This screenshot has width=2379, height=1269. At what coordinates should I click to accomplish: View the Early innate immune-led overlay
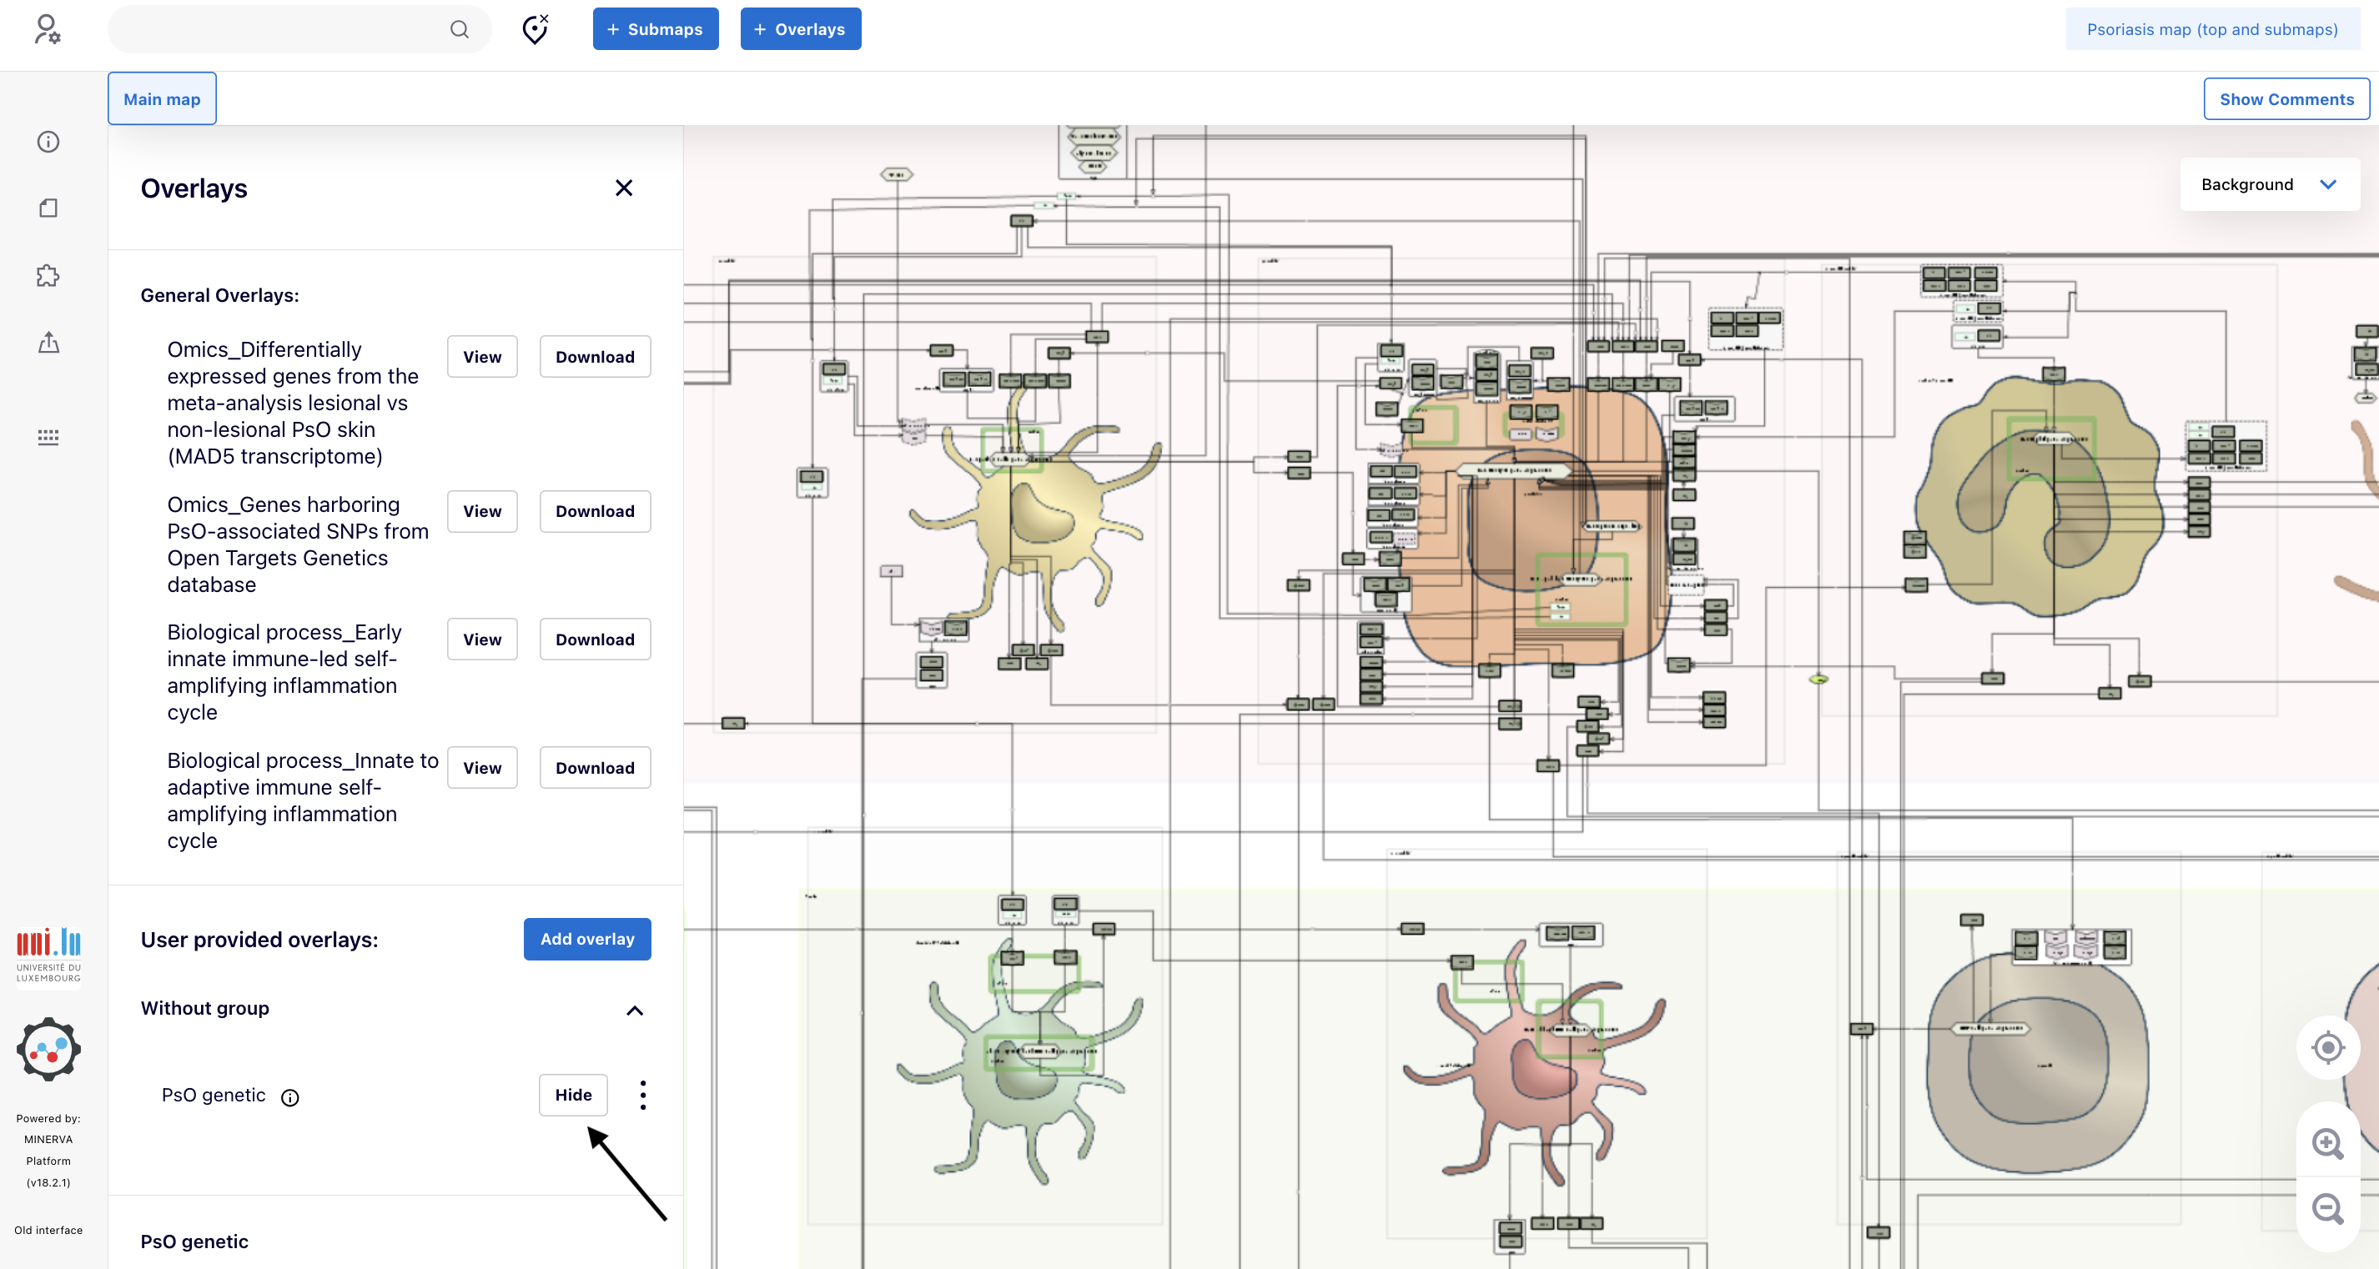(x=482, y=640)
